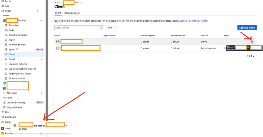Click the 1-2 di 2 pagination text
Screen dimensions: 263x137
(x=250, y=56)
